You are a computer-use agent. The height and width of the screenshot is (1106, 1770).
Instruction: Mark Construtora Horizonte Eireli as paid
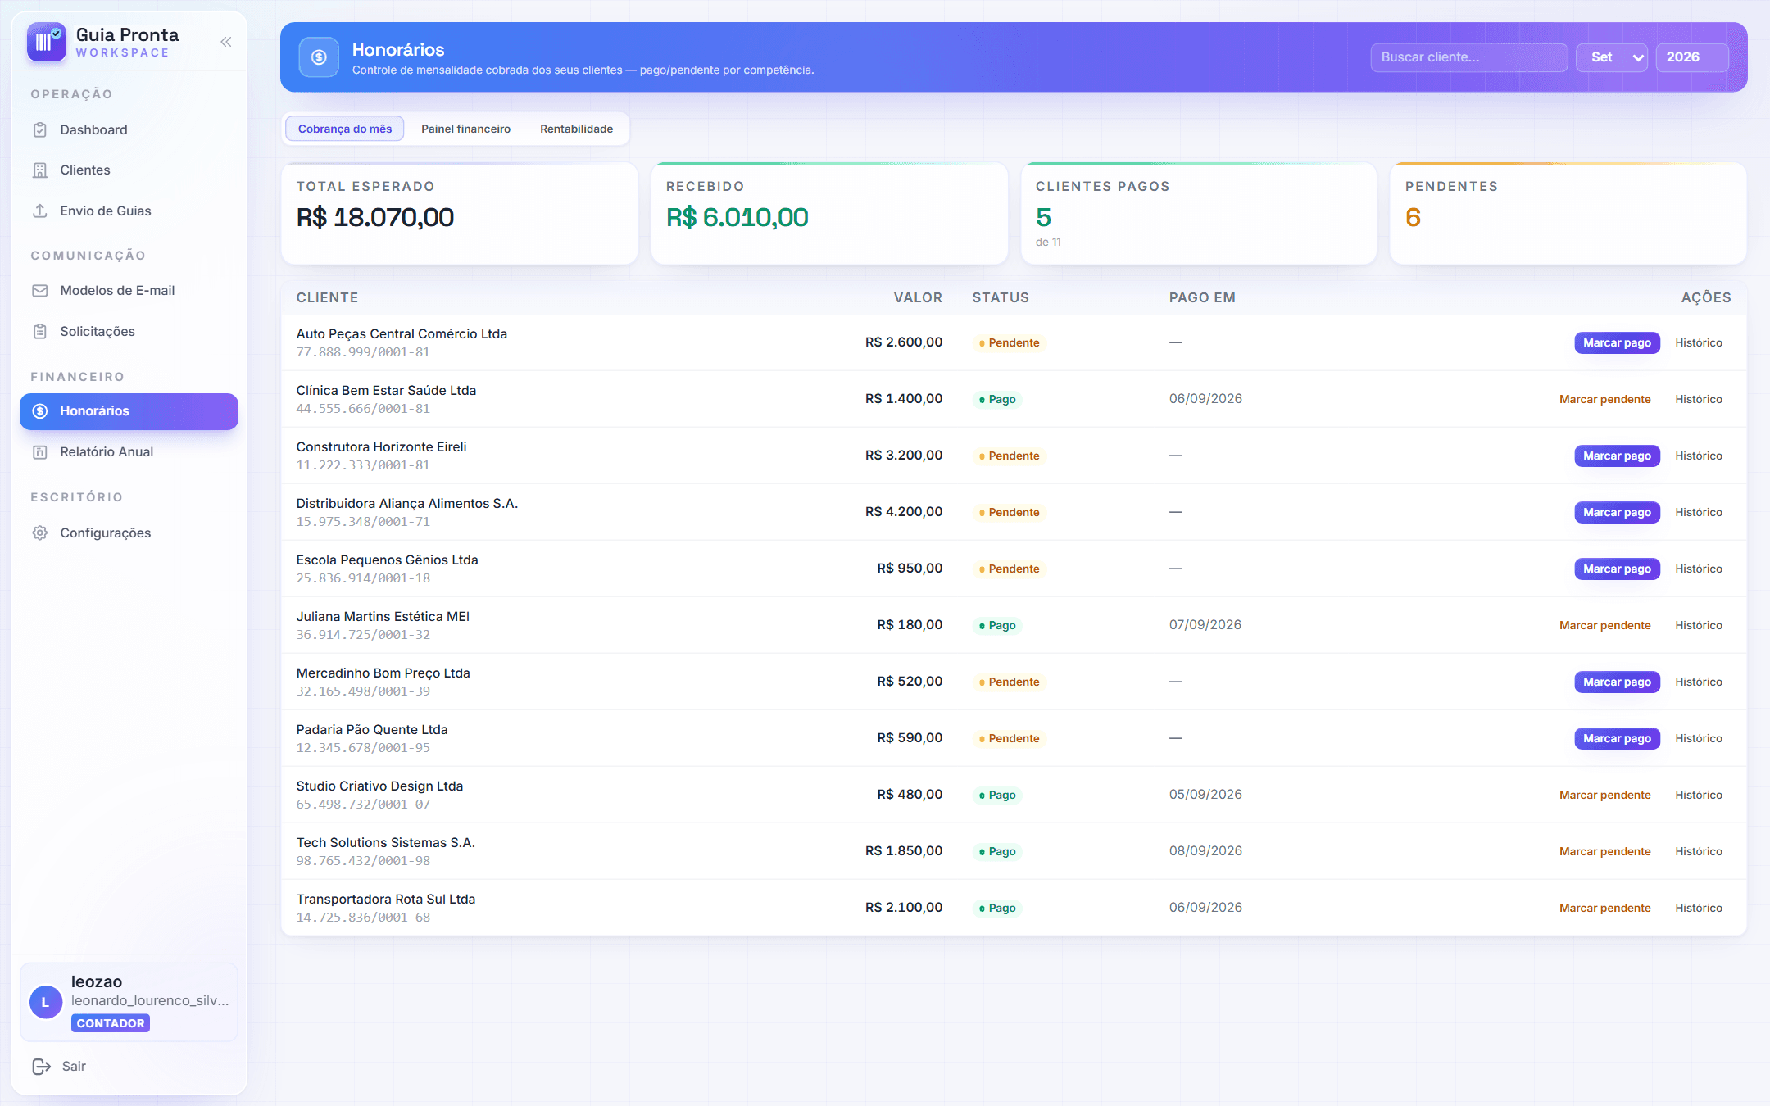1617,456
